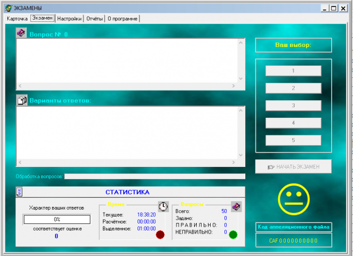Click the green indicator circle

click(233, 235)
